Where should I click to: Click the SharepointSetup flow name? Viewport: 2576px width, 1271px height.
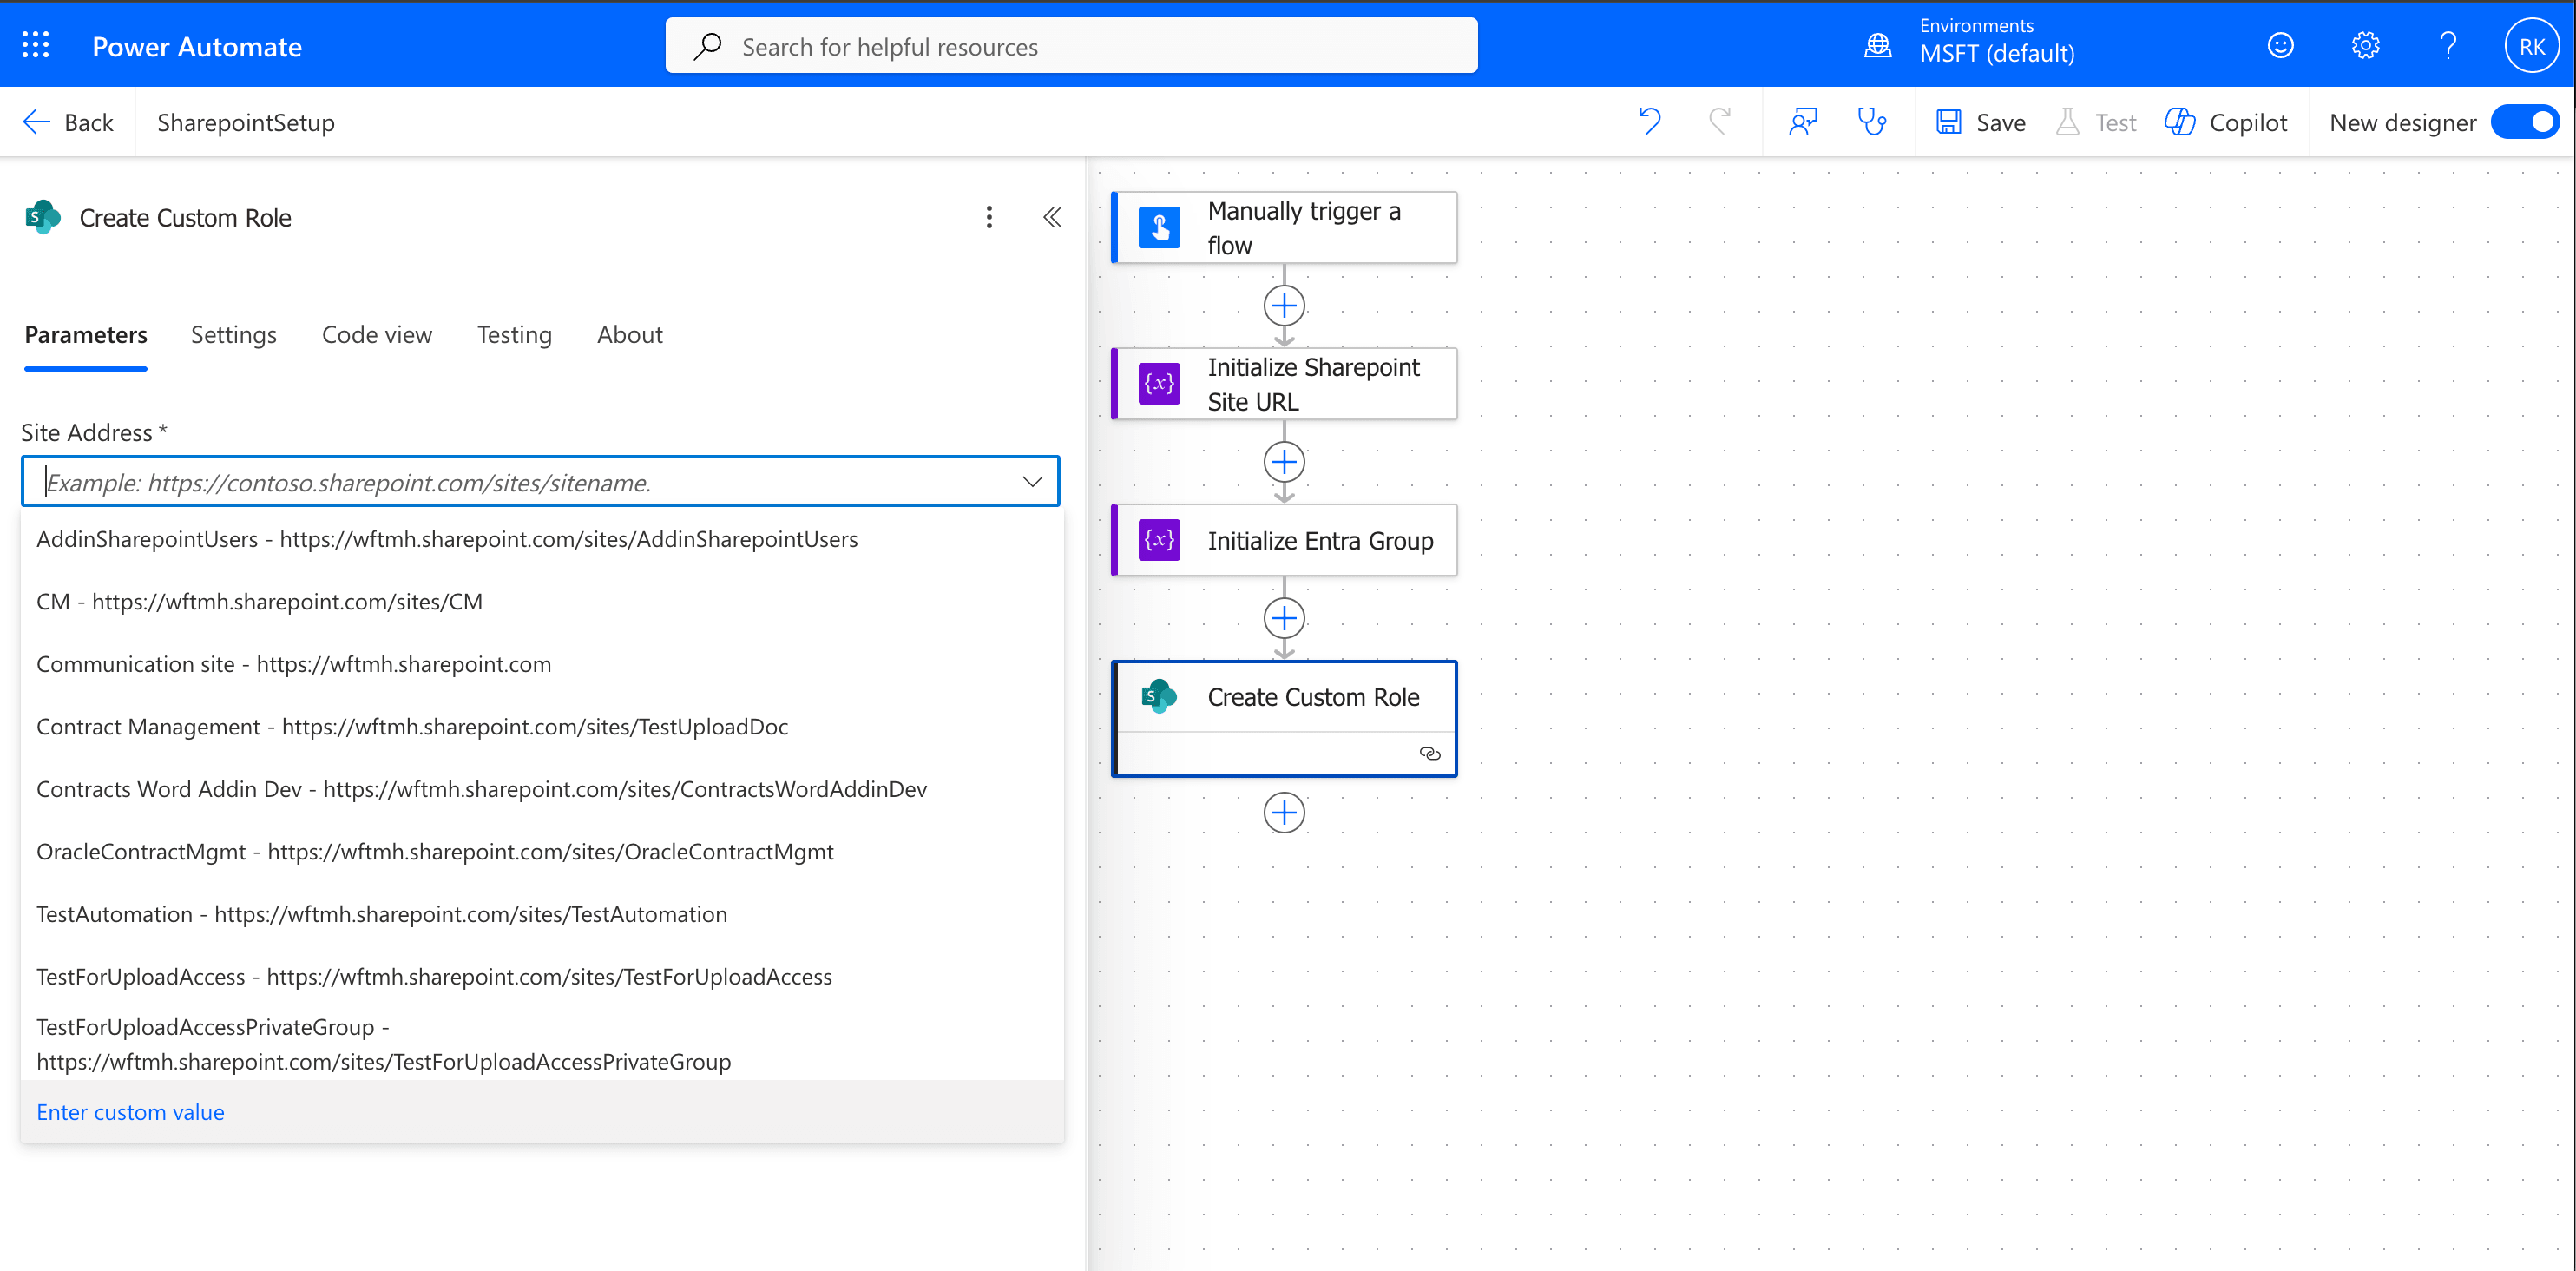[x=246, y=123]
